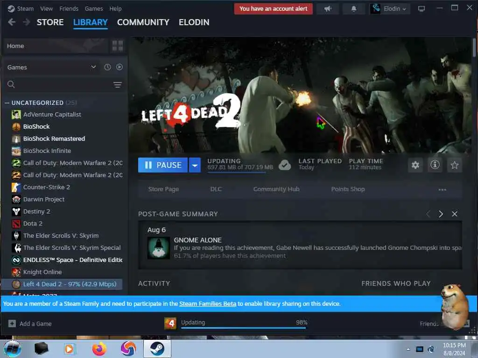
Task: Dismiss the Post-Game Summary section
Action: pos(455,214)
